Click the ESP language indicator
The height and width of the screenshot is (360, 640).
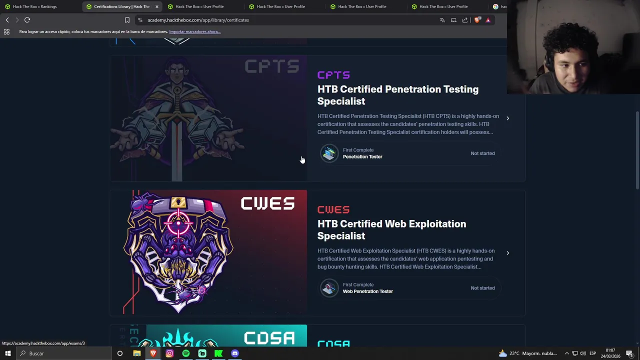592,353
